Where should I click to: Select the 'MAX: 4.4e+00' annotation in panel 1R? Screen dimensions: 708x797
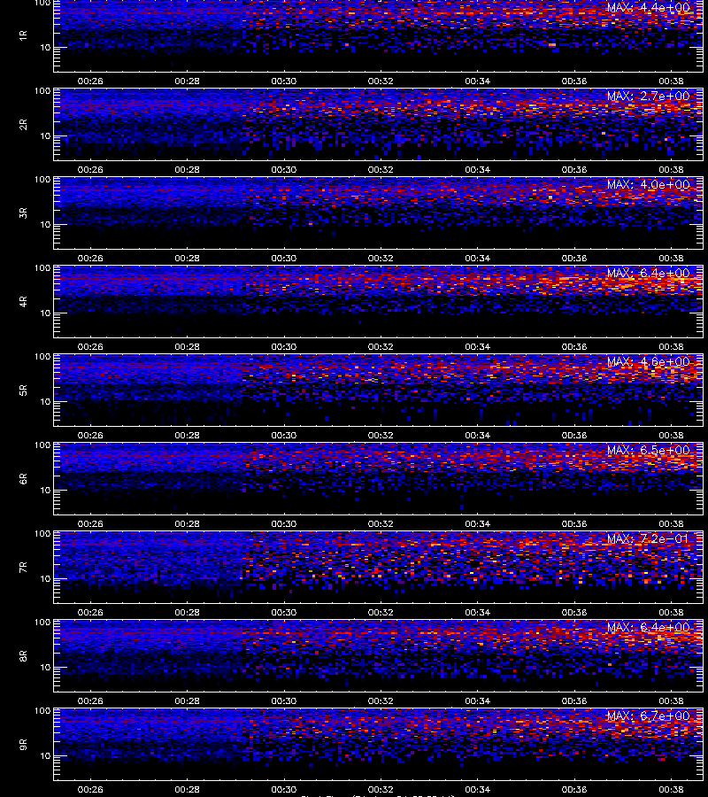click(648, 8)
